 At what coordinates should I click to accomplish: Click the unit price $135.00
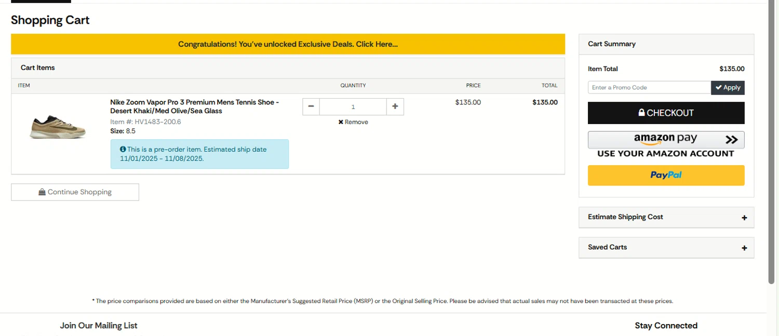pyautogui.click(x=468, y=102)
